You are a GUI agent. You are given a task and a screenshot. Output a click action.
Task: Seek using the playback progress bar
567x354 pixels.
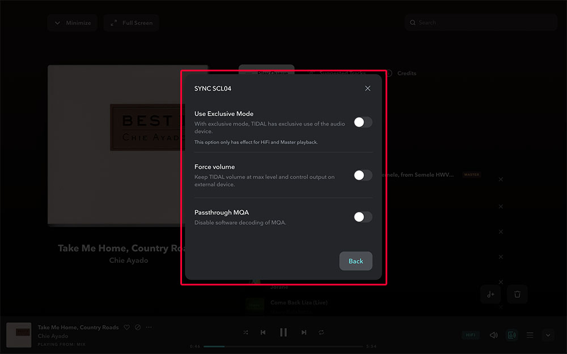pyautogui.click(x=283, y=346)
